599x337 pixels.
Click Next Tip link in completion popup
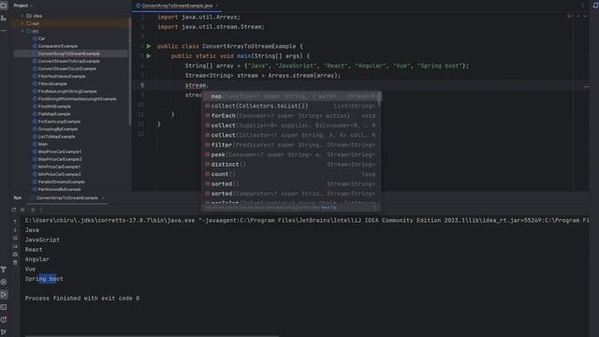tap(329, 208)
